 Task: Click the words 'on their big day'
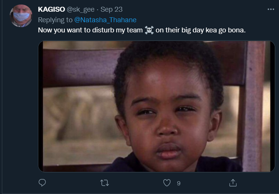tap(180, 30)
